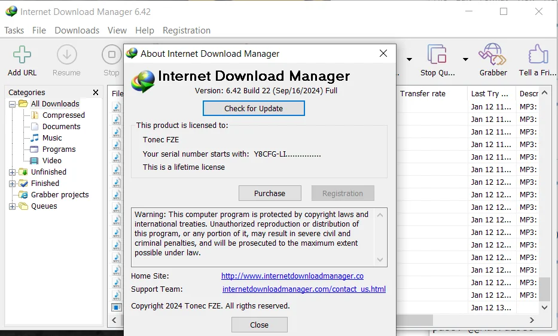Open the Registration menu

pyautogui.click(x=187, y=30)
